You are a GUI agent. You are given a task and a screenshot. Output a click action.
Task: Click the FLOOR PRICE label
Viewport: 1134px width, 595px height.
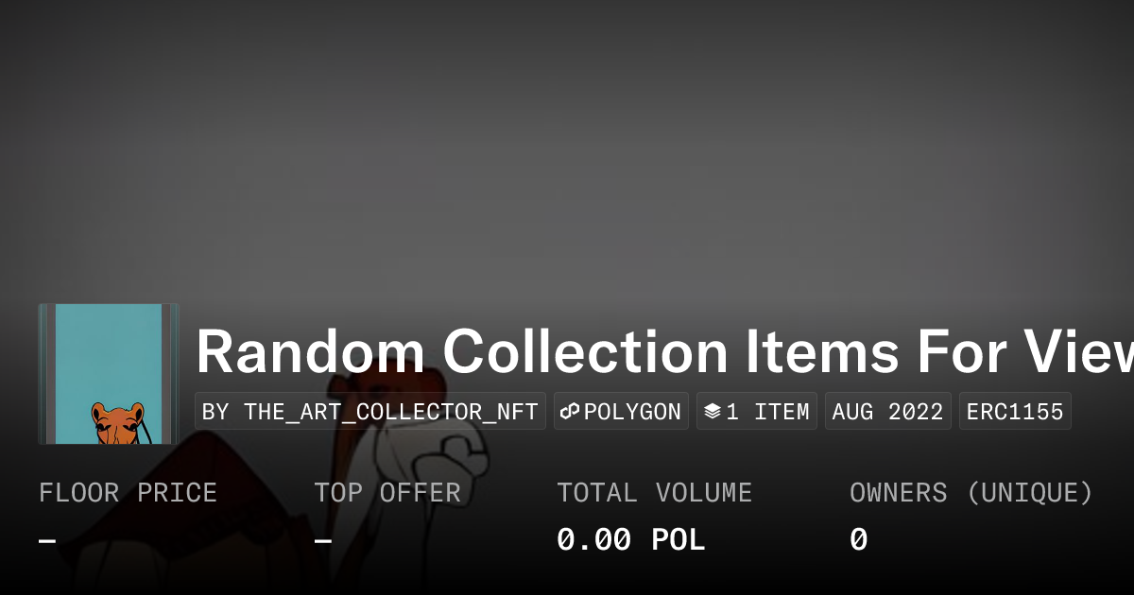[128, 493]
